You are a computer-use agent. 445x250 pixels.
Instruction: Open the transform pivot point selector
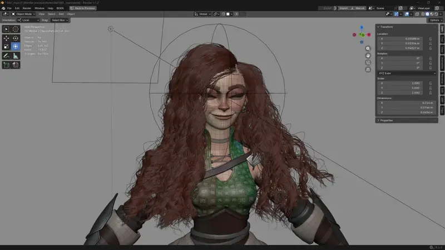[x=216, y=14]
